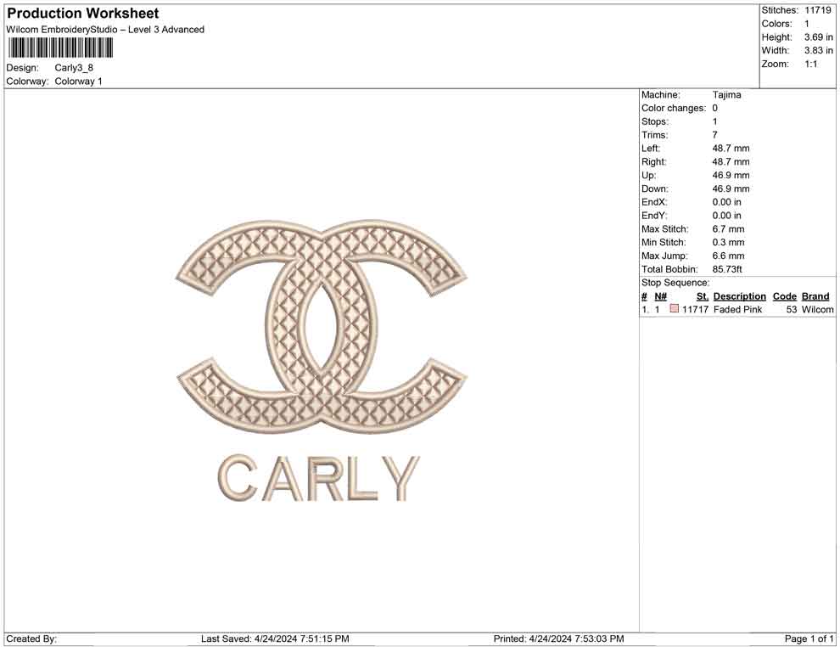Select the Description column header

739,295
